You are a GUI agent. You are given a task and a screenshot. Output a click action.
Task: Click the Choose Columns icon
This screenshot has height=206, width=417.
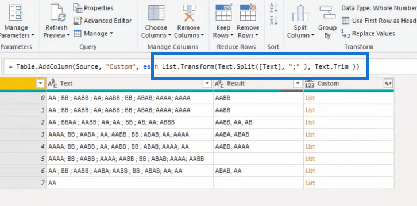point(156,13)
